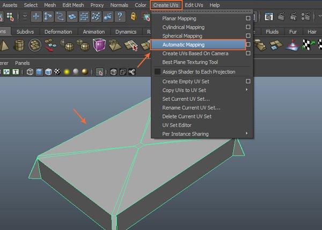Open the Help menu

[x=215, y=5]
